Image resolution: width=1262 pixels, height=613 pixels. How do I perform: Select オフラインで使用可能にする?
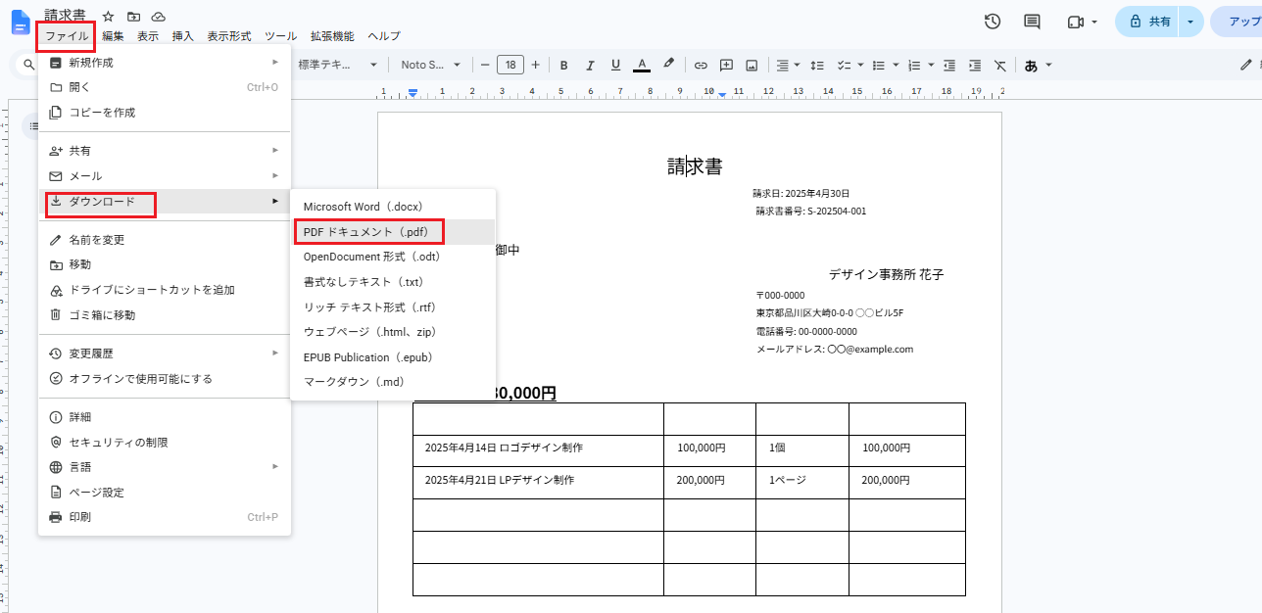[165, 379]
